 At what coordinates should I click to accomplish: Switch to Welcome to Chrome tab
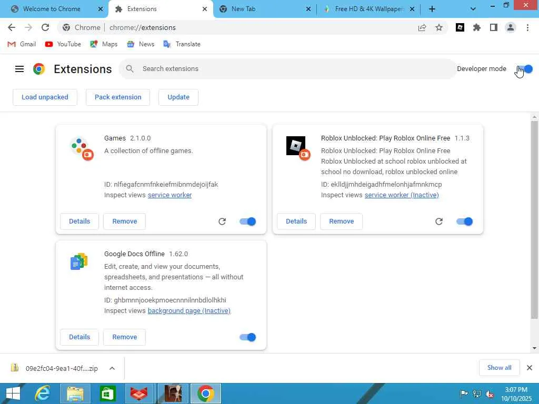click(51, 9)
